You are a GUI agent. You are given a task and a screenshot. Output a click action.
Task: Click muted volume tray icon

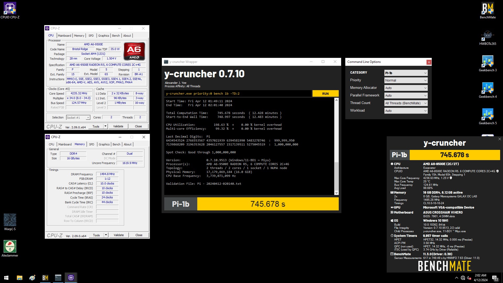tap(469, 278)
